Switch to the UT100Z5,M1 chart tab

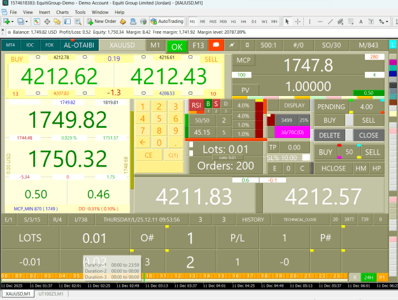pyautogui.click(x=51, y=294)
